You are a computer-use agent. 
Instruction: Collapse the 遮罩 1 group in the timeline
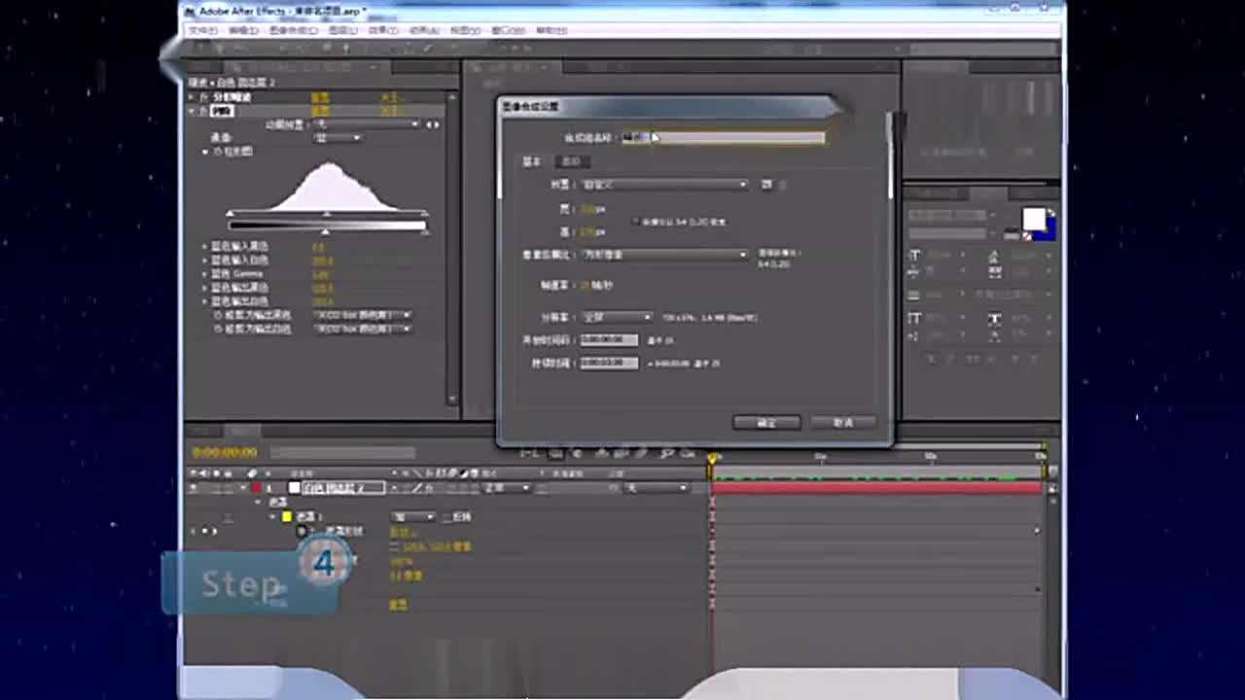pyautogui.click(x=273, y=517)
